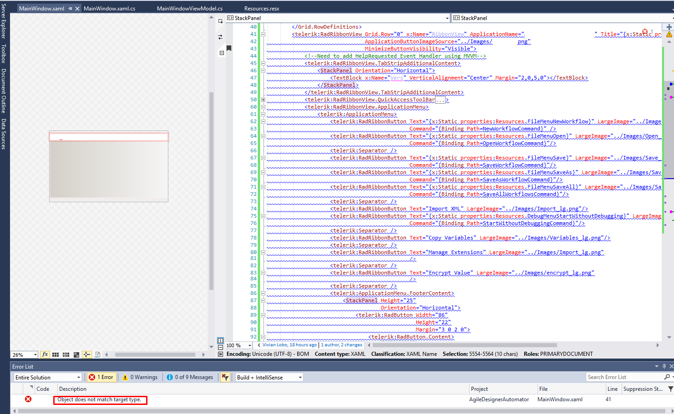Toggle the formula effects fx button
The height and width of the screenshot is (414, 674).
click(x=45, y=354)
